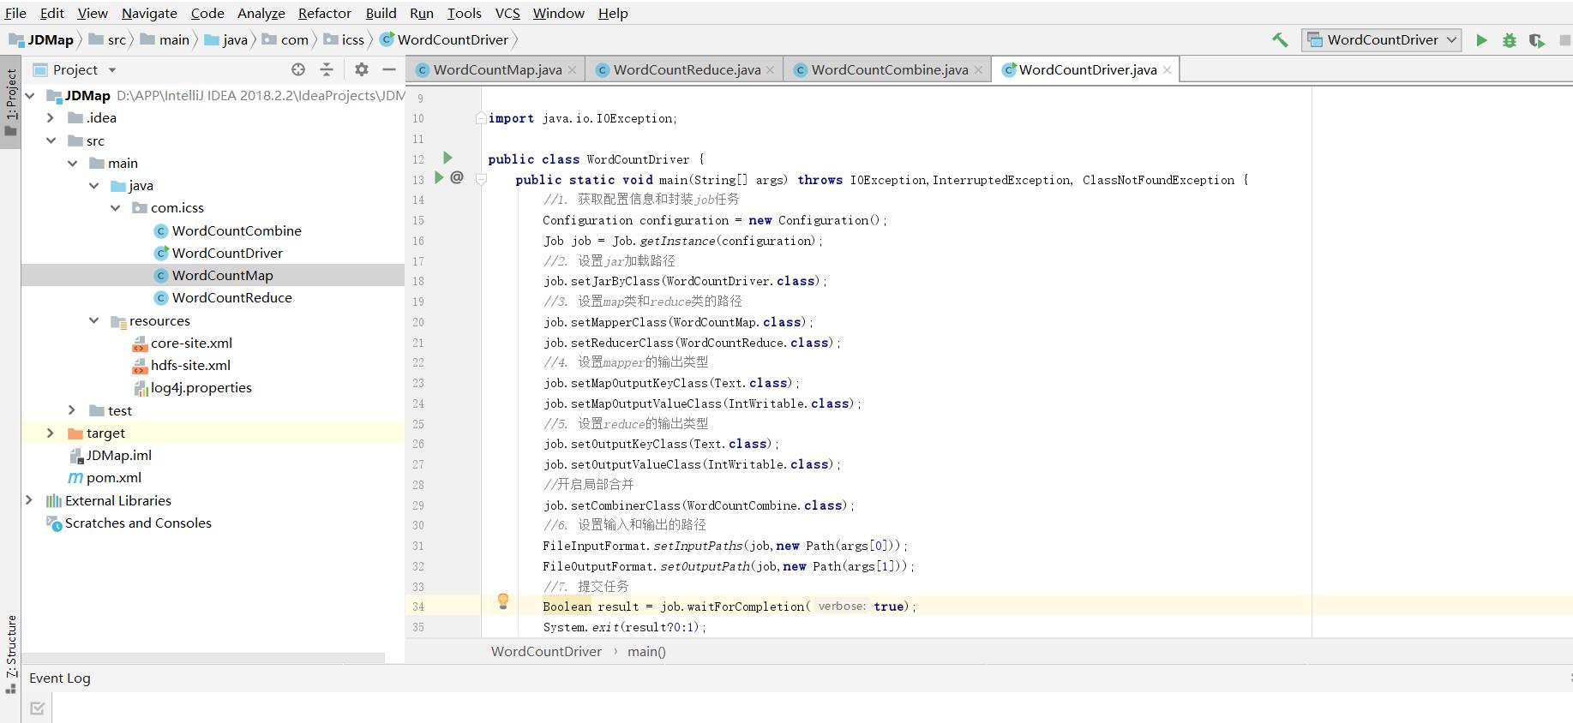The height and width of the screenshot is (723, 1573).
Task: Select pom.xml in project tree
Action: coord(113,478)
